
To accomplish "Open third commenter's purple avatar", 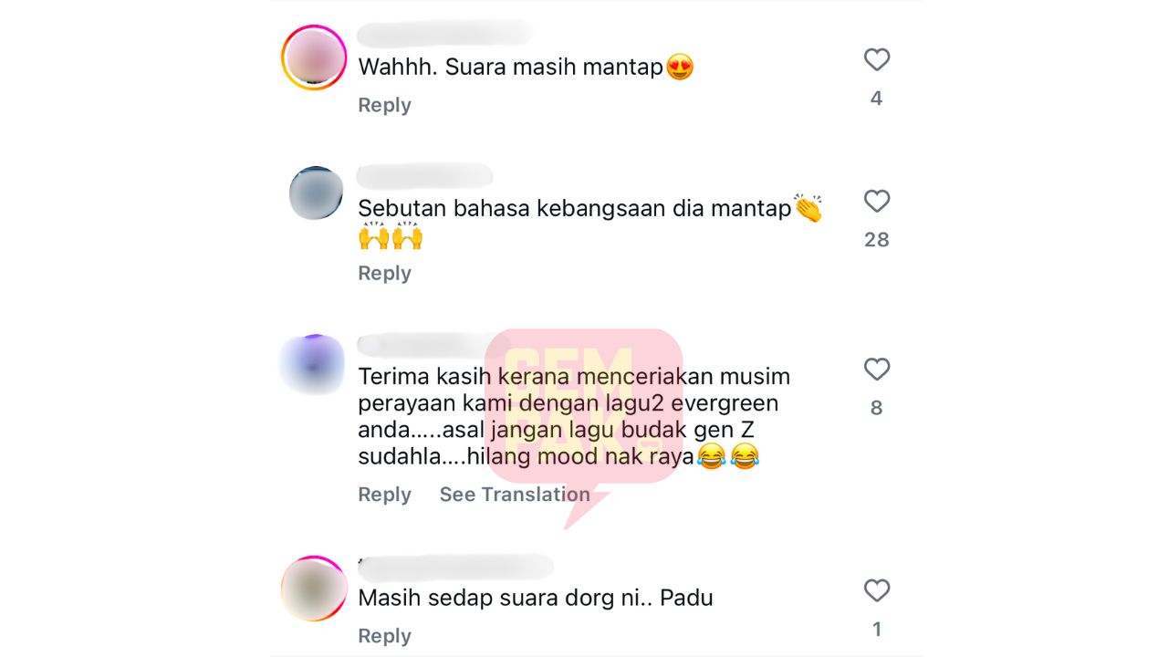I will point(311,365).
